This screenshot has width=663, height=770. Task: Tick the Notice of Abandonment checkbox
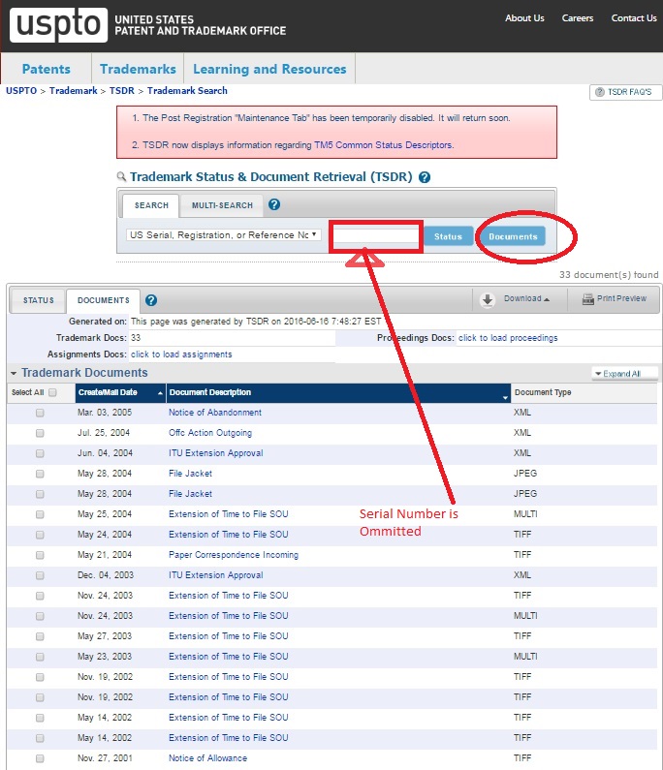click(x=40, y=413)
